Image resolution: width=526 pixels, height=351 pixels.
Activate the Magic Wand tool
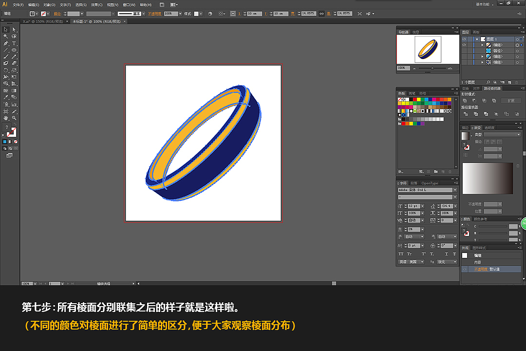tap(5, 36)
